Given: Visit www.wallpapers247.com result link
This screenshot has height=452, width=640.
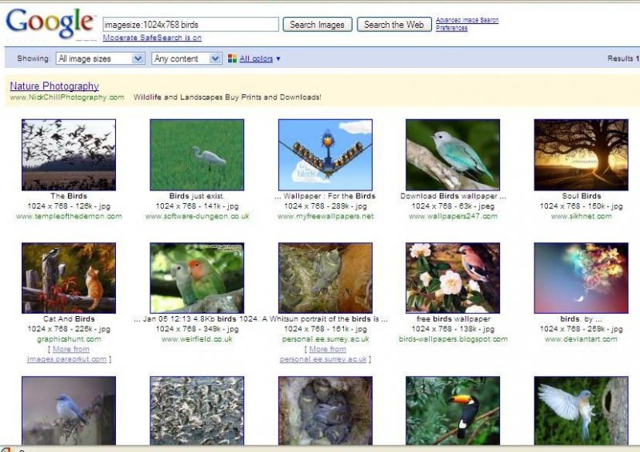Looking at the screenshot, I should [453, 216].
